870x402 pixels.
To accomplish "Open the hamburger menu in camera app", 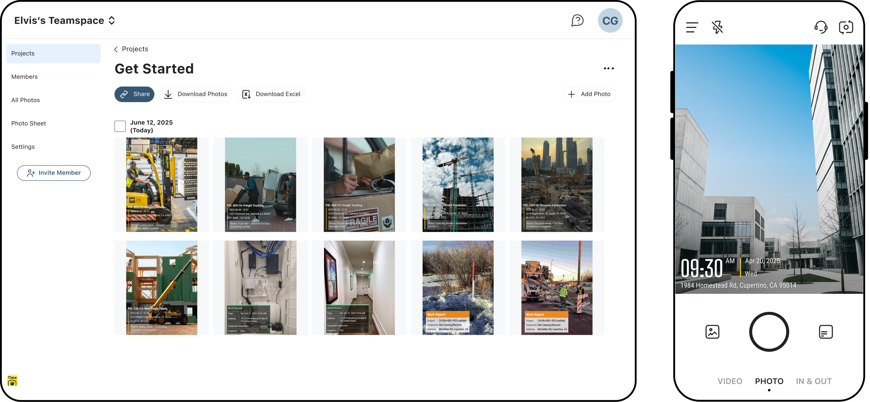I will pos(692,27).
